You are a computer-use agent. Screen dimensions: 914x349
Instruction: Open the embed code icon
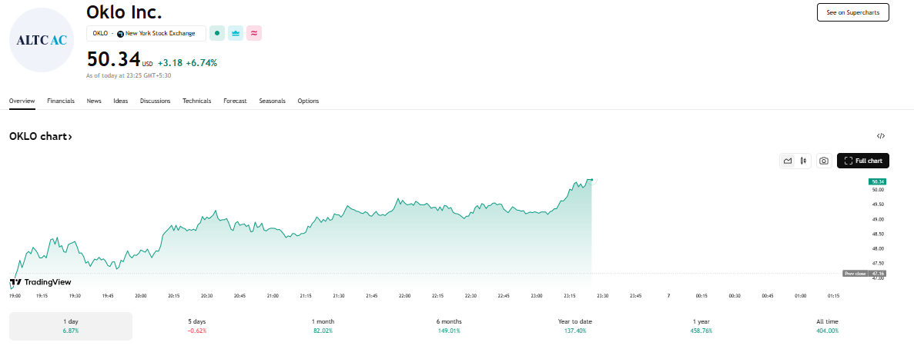[x=881, y=136]
